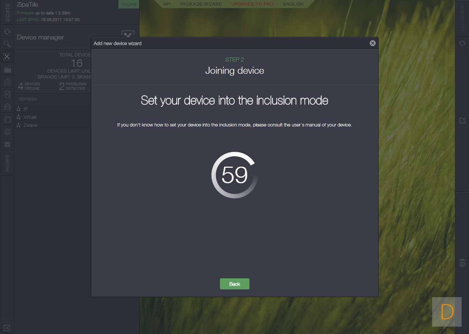Click the network icon next to Zwave

tap(19, 125)
